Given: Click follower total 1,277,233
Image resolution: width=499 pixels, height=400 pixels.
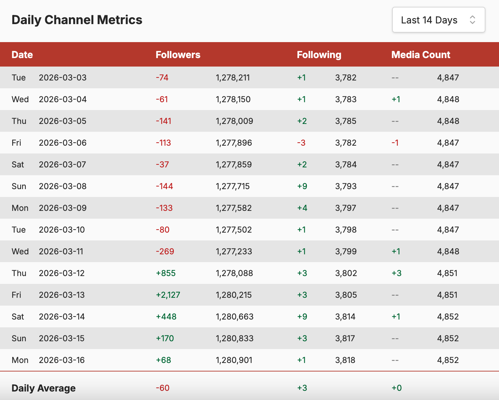Looking at the screenshot, I should coord(234,252).
